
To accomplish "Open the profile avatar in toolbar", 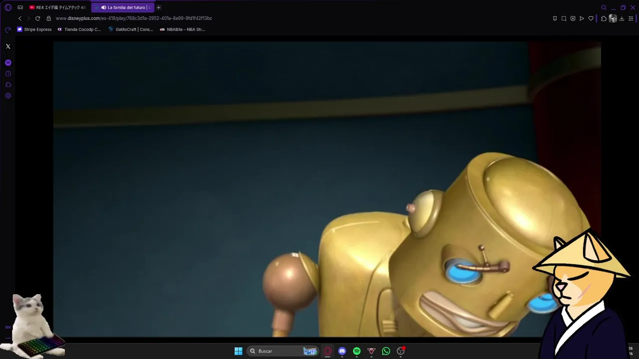I will (x=613, y=18).
